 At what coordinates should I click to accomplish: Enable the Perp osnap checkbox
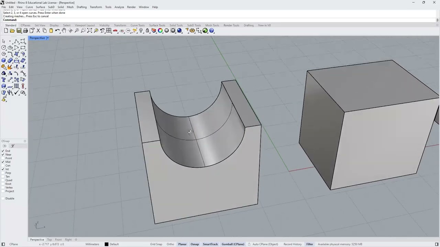(3, 173)
